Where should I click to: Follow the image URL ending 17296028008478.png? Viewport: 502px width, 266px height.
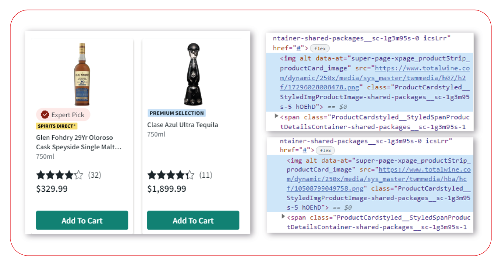(x=375, y=78)
